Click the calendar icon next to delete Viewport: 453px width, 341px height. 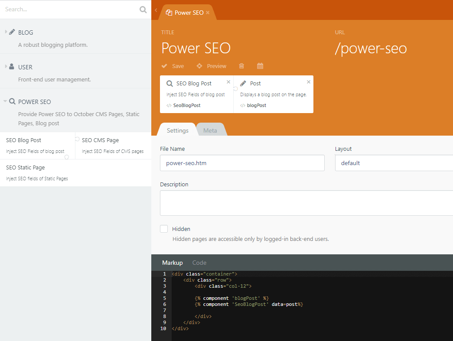(x=260, y=66)
